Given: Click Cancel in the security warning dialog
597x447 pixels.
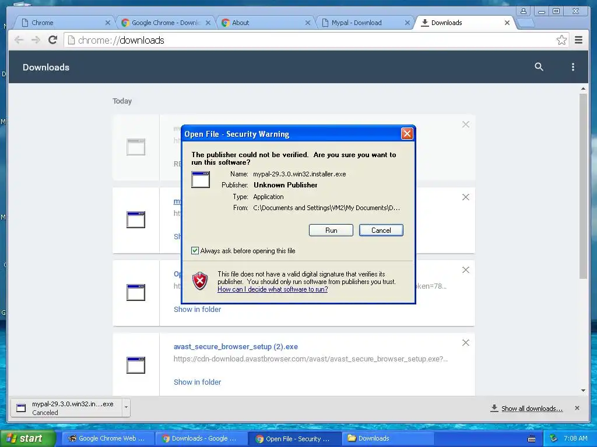Looking at the screenshot, I should click(x=381, y=230).
